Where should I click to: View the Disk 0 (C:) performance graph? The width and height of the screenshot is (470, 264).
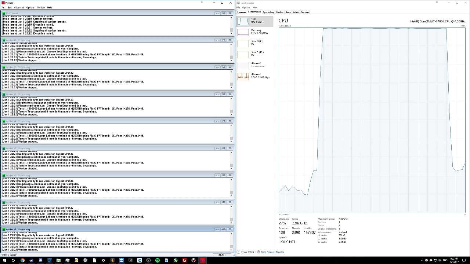click(254, 42)
